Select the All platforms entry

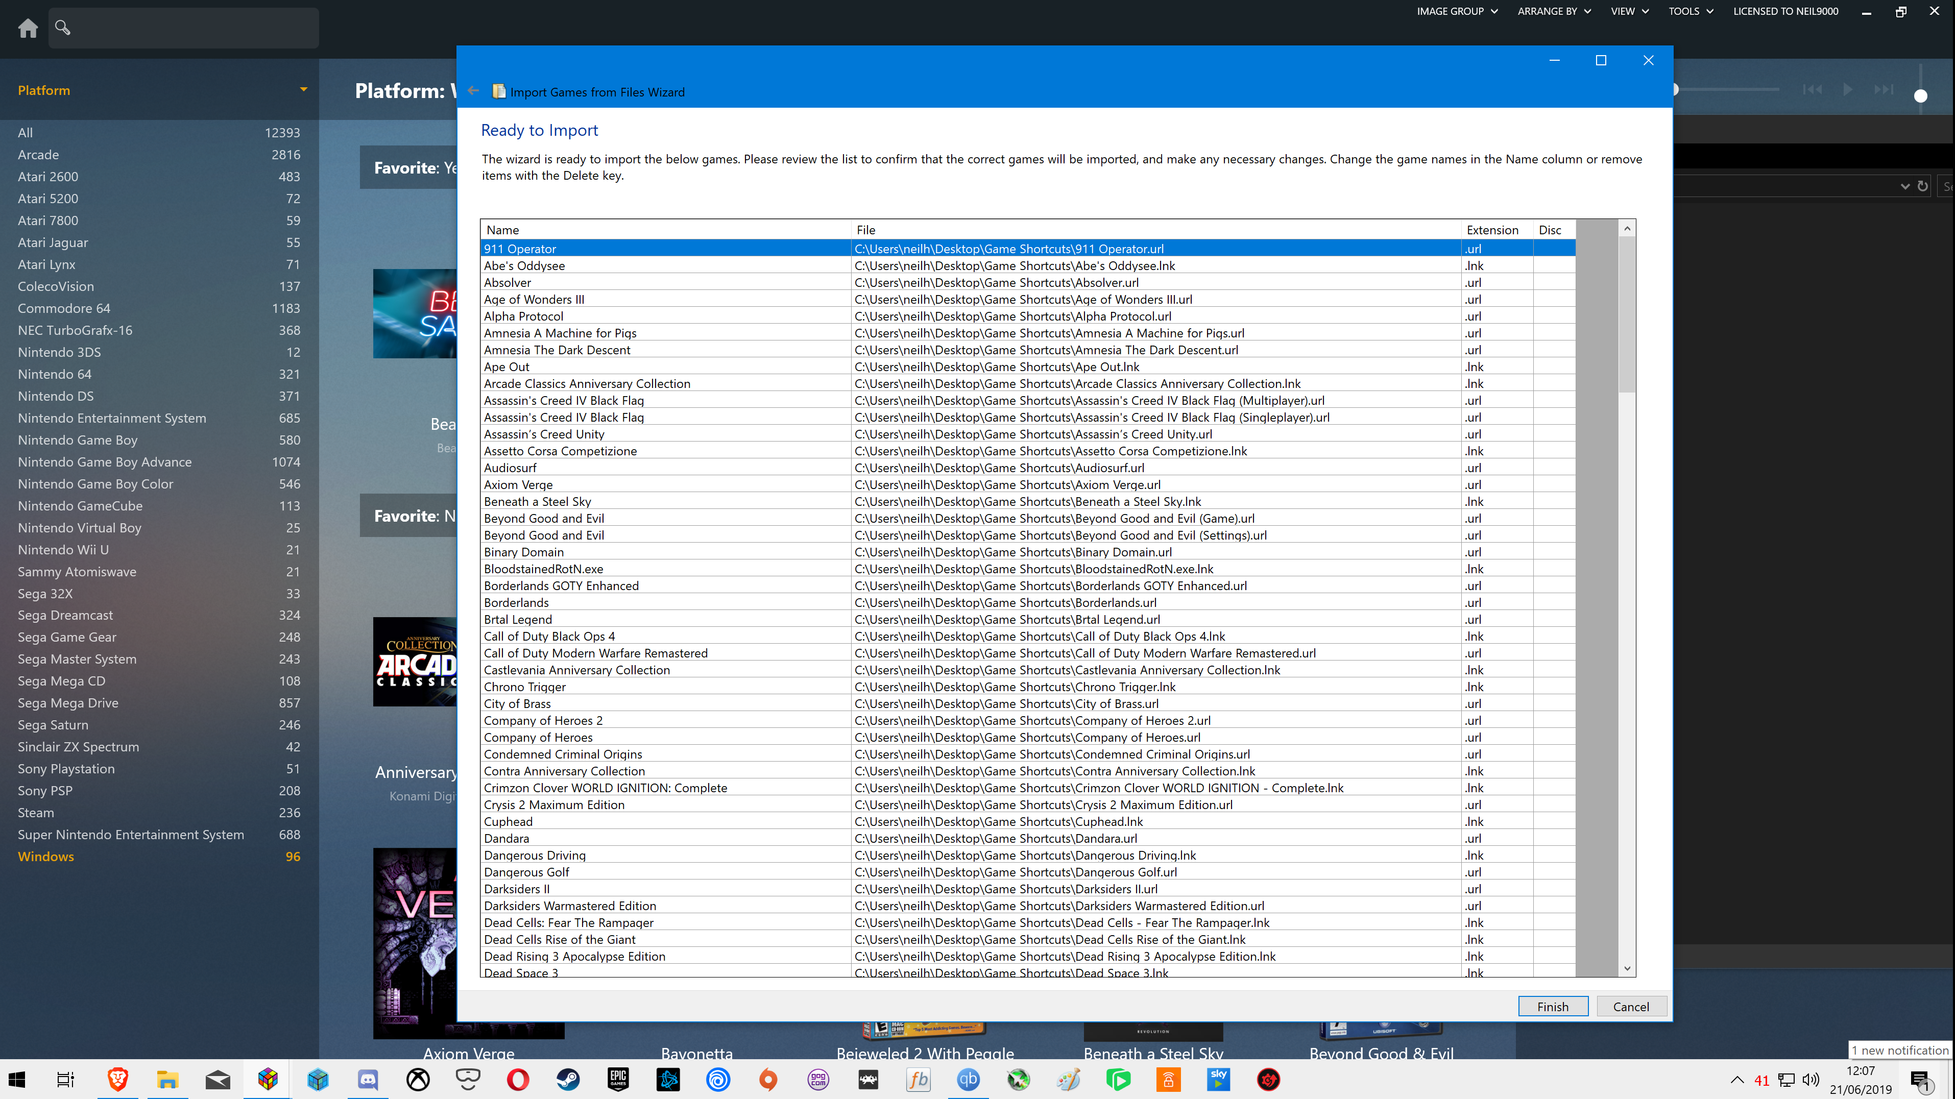[x=159, y=132]
